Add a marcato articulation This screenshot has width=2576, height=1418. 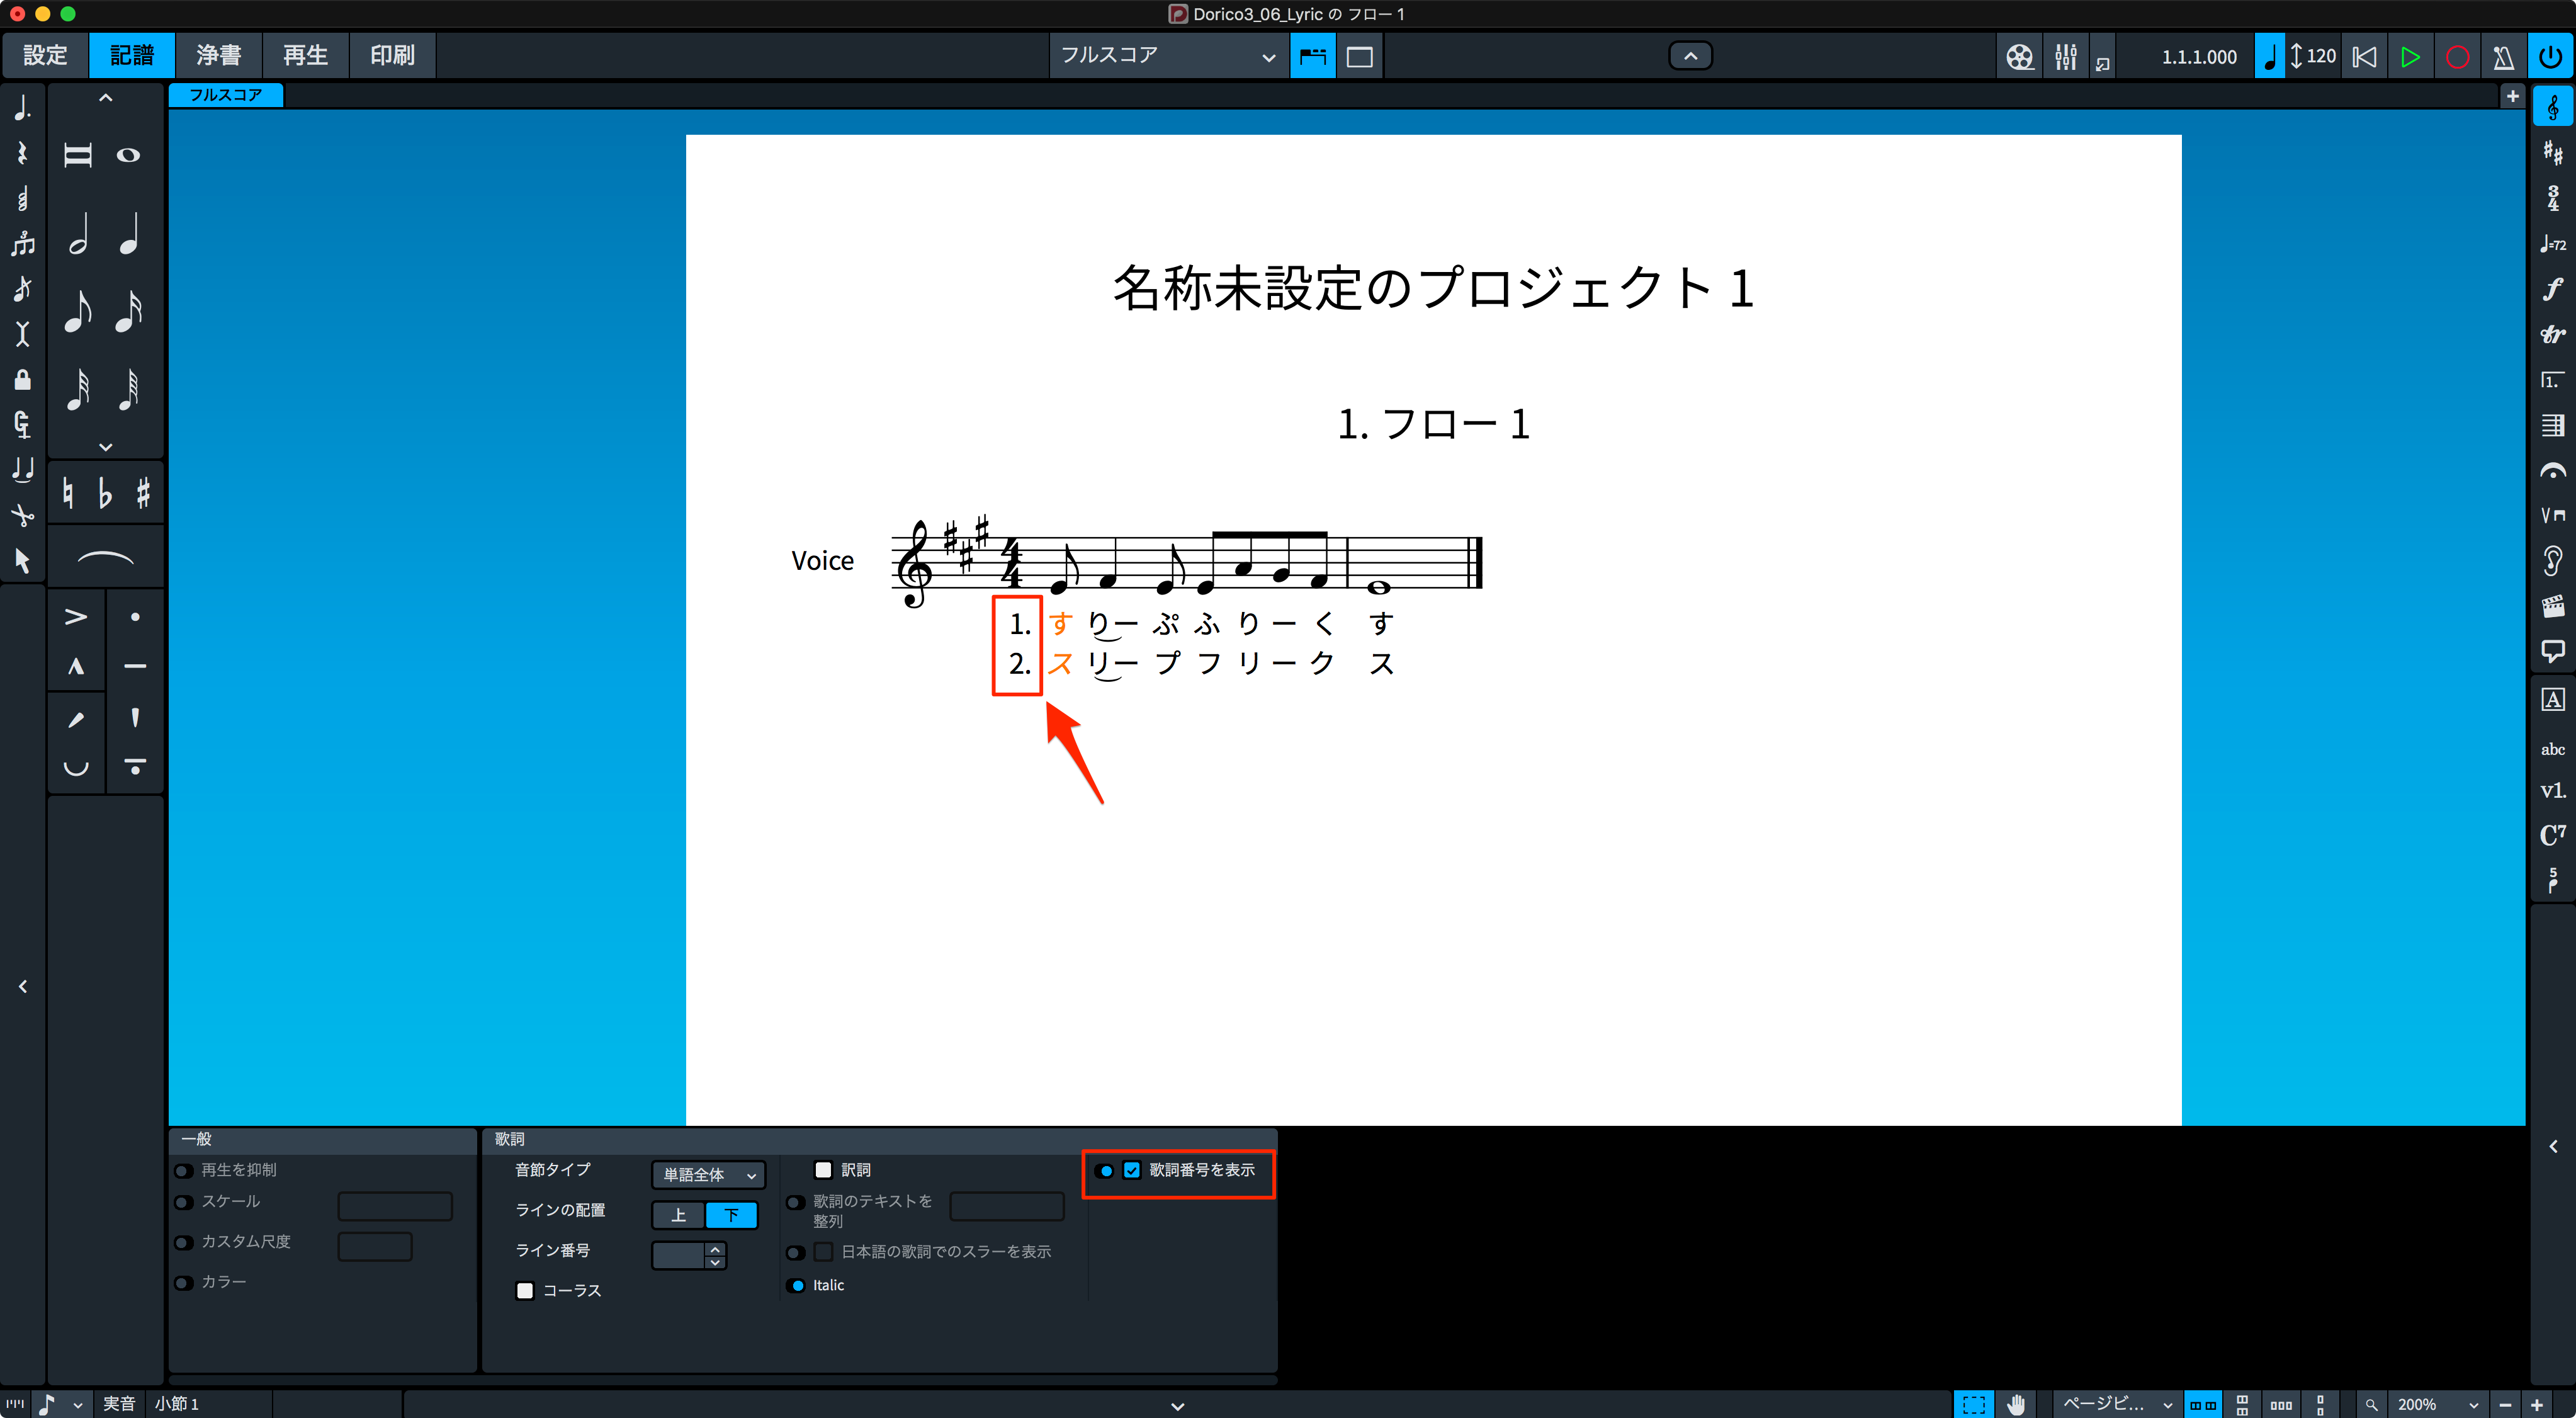coord(76,666)
